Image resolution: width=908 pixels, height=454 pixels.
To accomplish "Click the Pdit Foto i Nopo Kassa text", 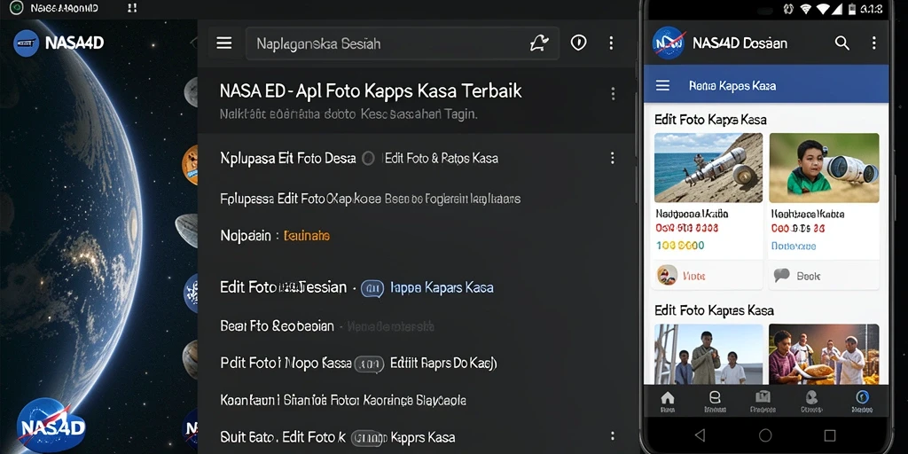I will click(x=286, y=363).
